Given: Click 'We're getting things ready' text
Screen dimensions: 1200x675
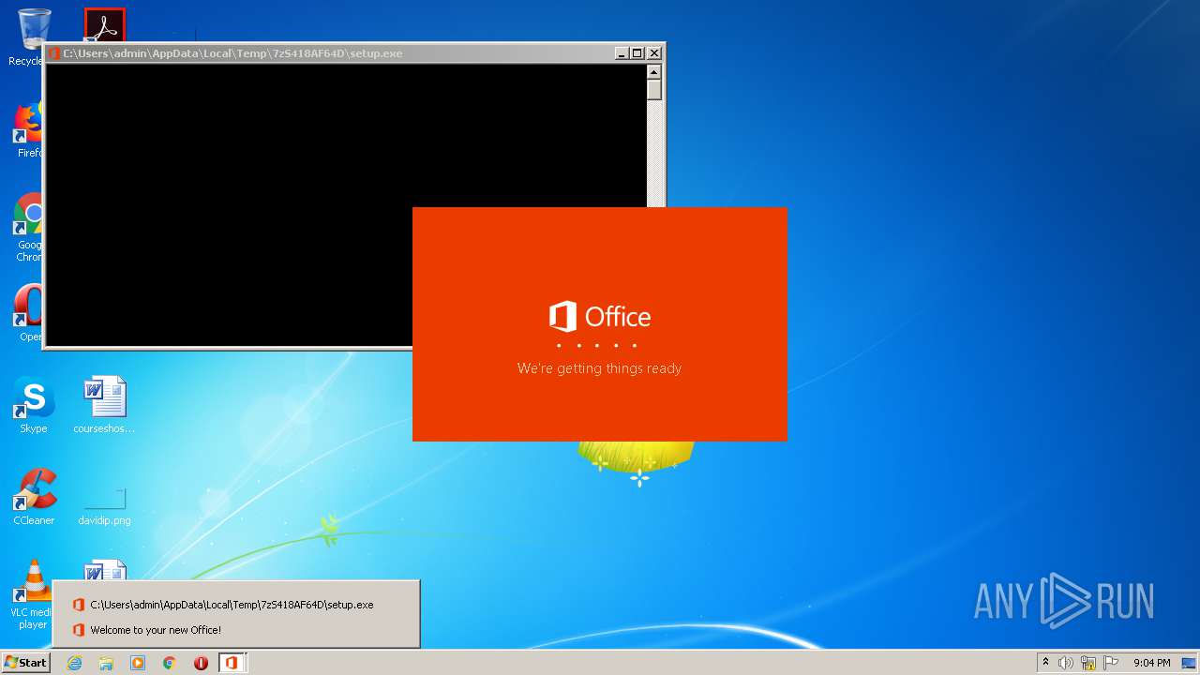Looking at the screenshot, I should [599, 368].
